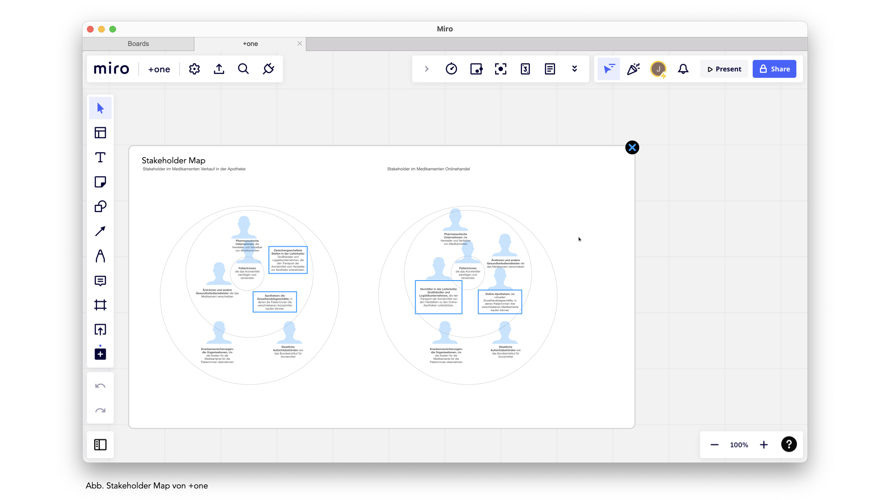Open the Upload tool
Screen dimensions: 890x500
pyautogui.click(x=100, y=330)
